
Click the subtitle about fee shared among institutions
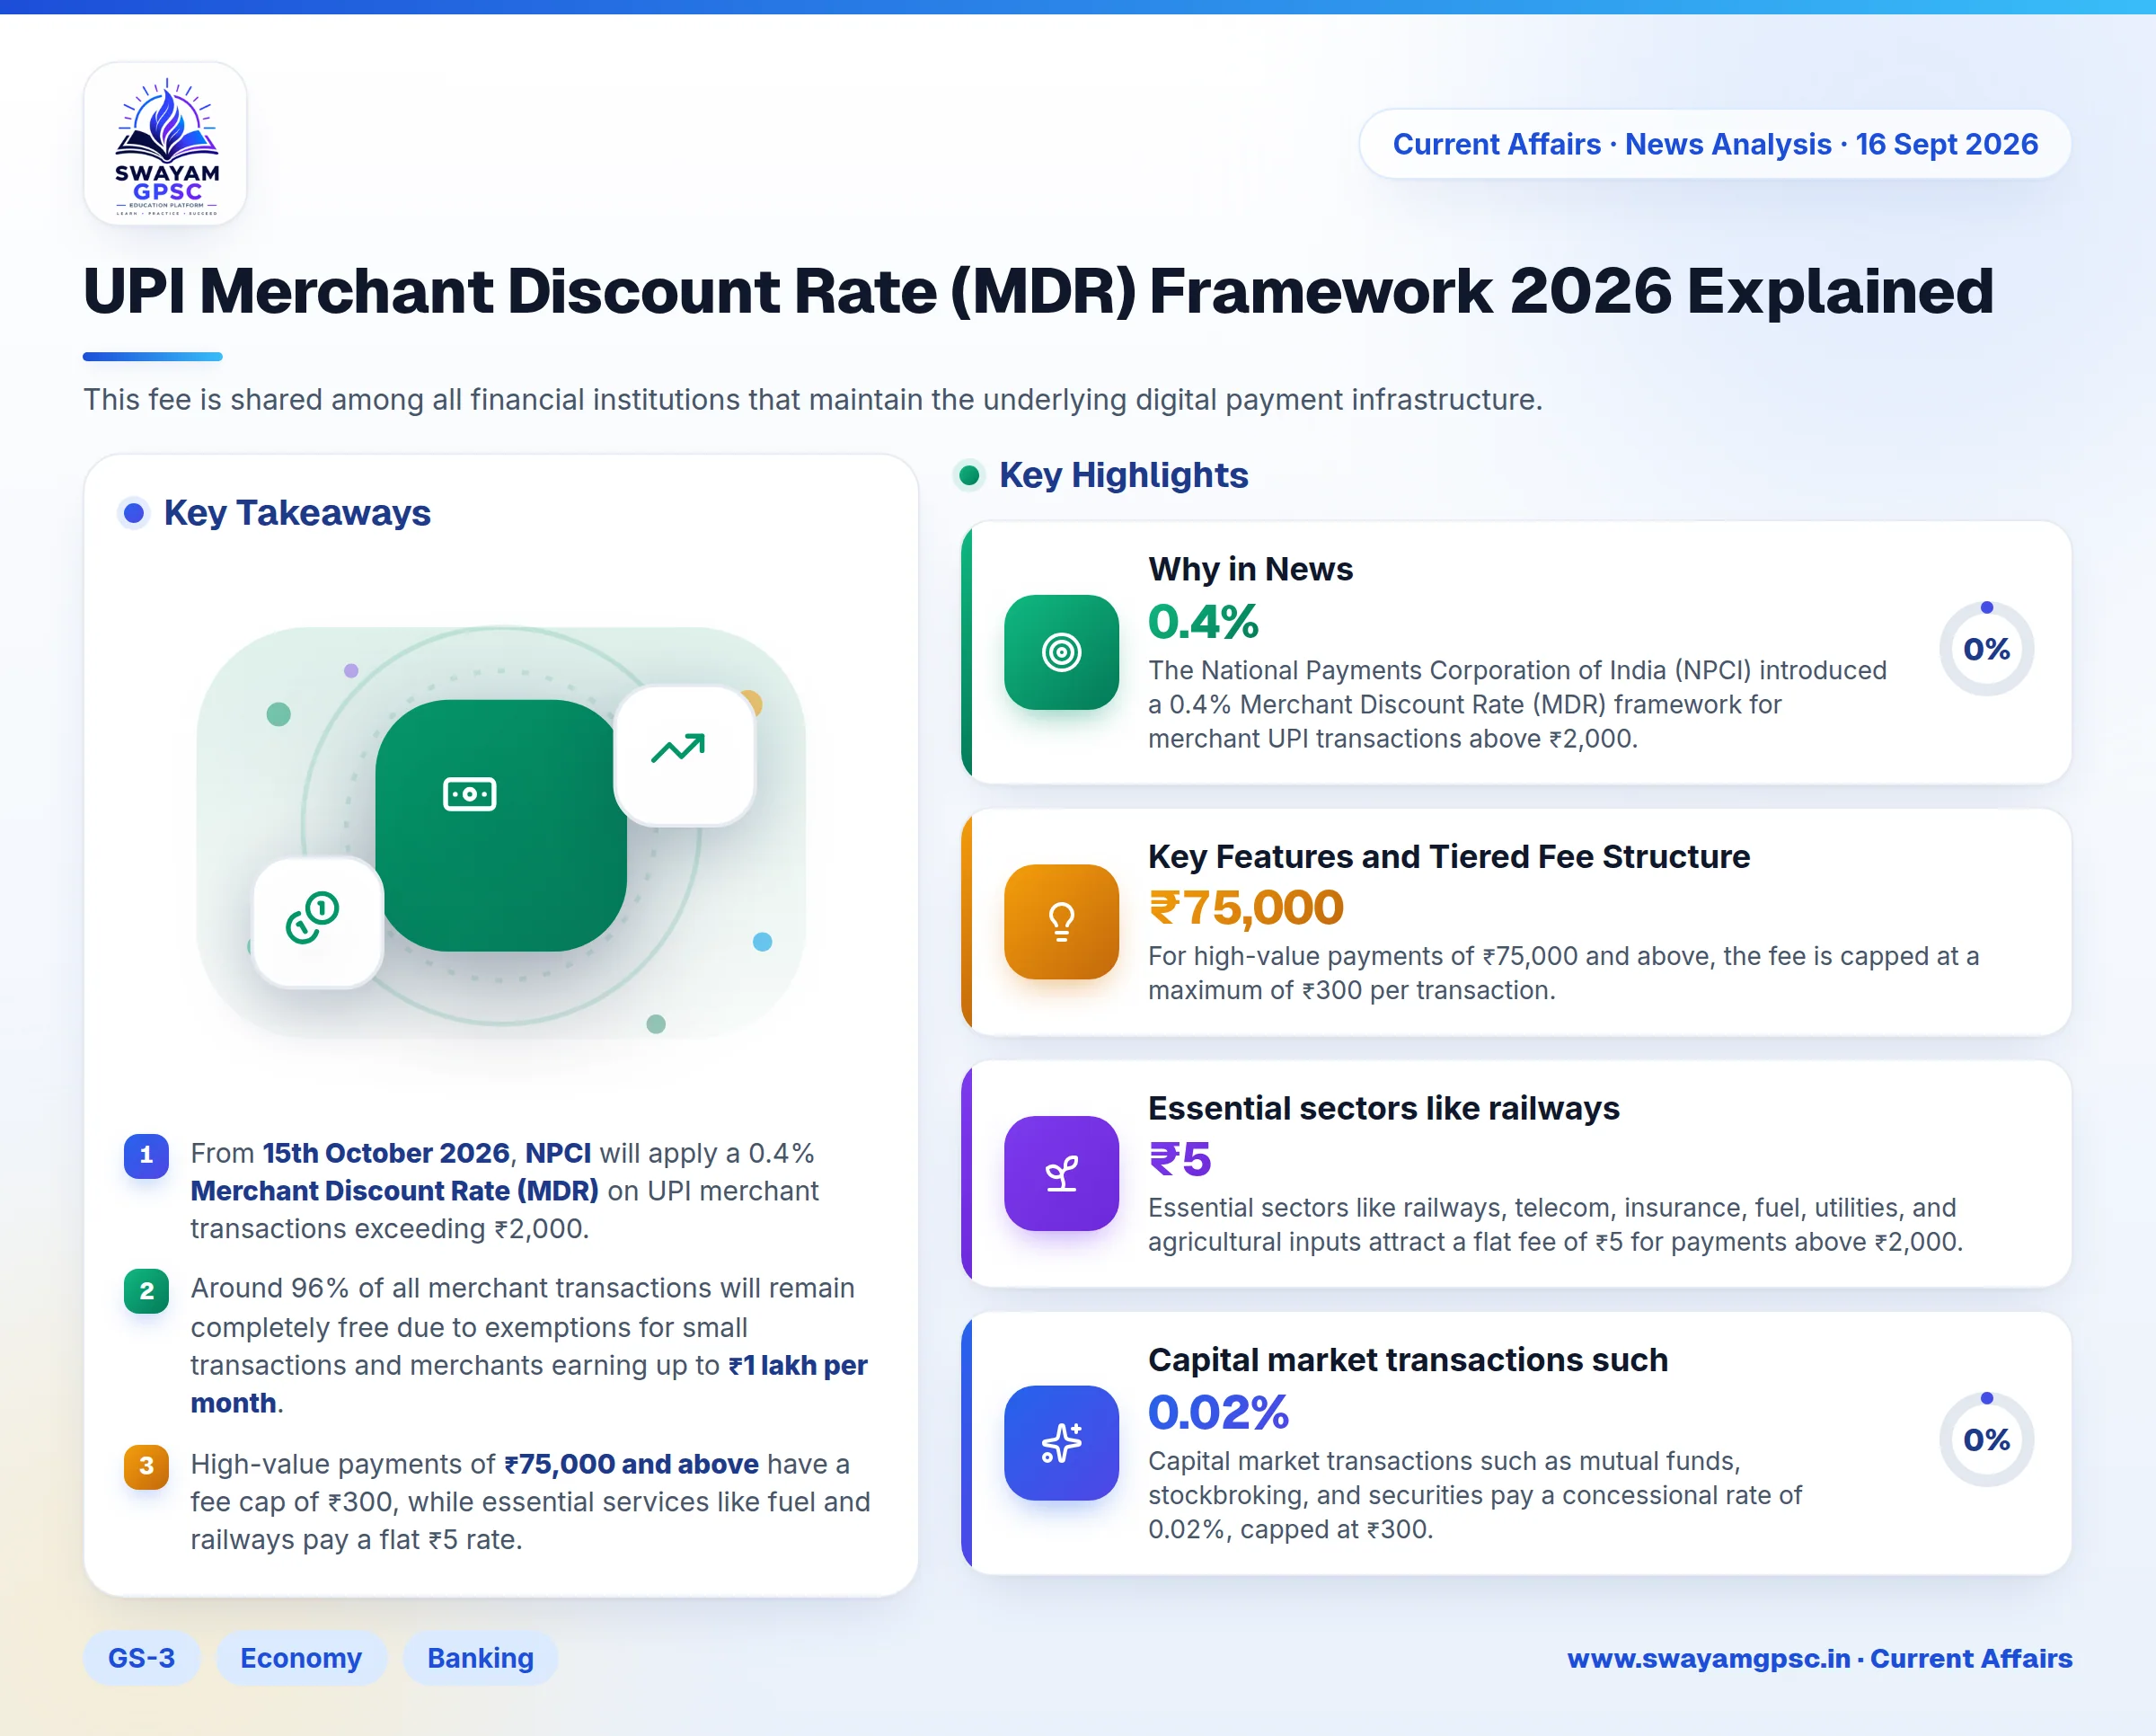point(813,400)
